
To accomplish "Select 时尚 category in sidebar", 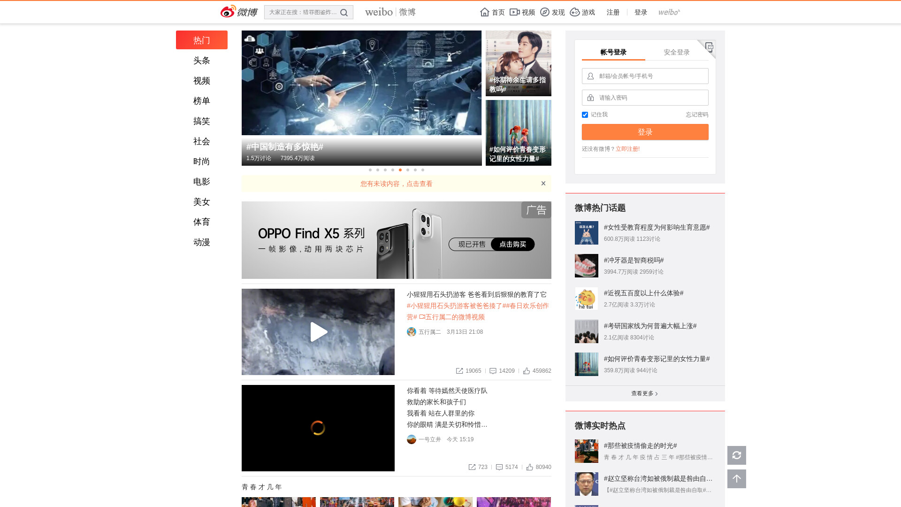I will (202, 161).
